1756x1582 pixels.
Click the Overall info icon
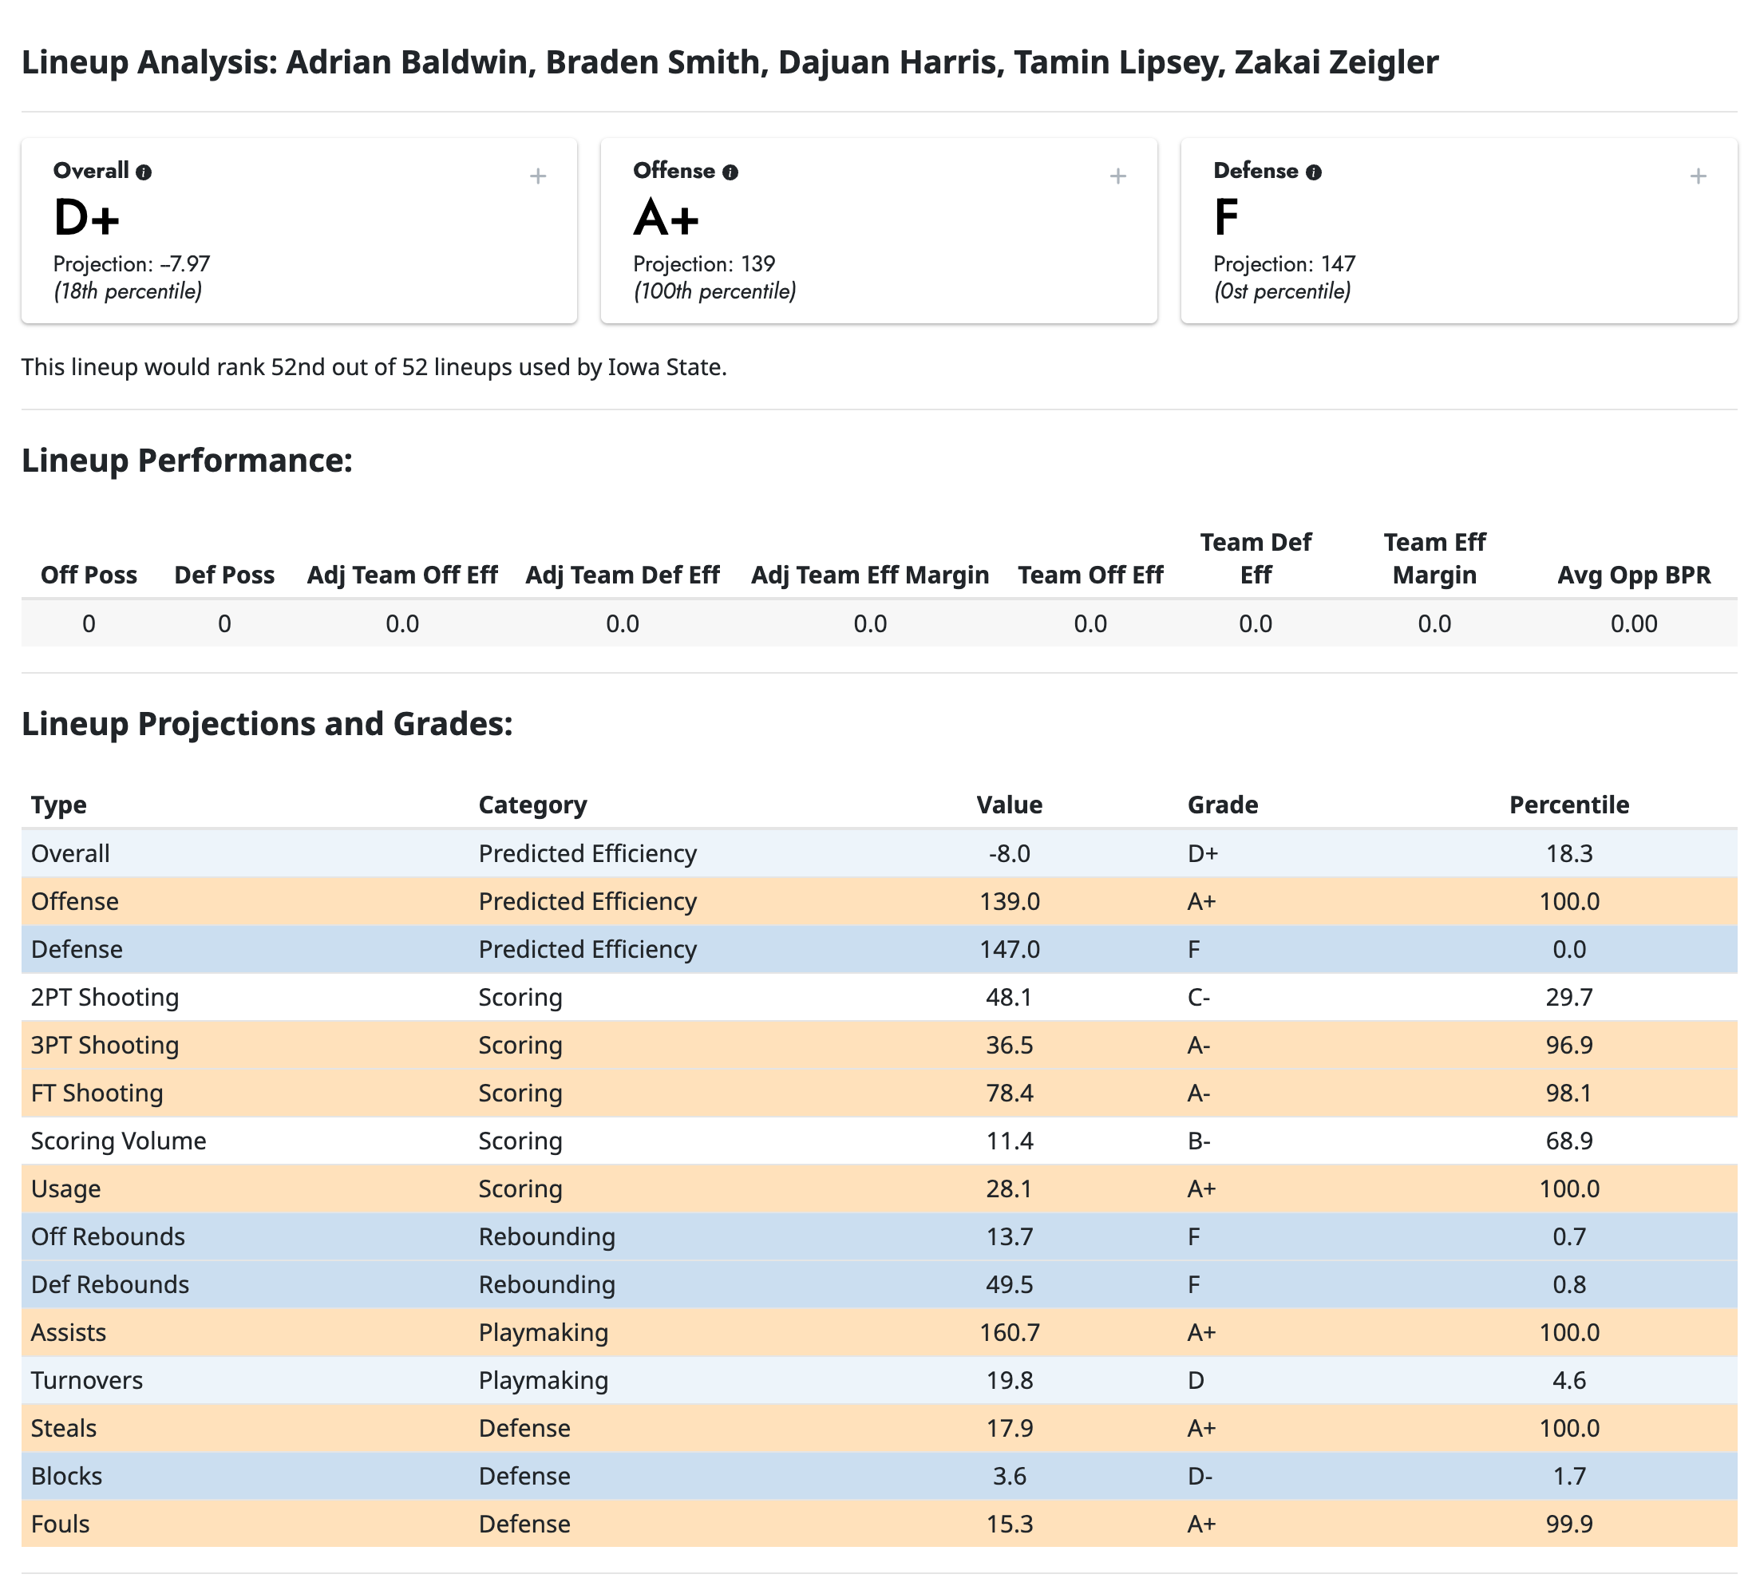coord(146,172)
